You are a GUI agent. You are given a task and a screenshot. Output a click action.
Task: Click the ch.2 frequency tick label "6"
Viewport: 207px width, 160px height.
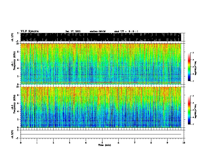click(x=18, y=103)
